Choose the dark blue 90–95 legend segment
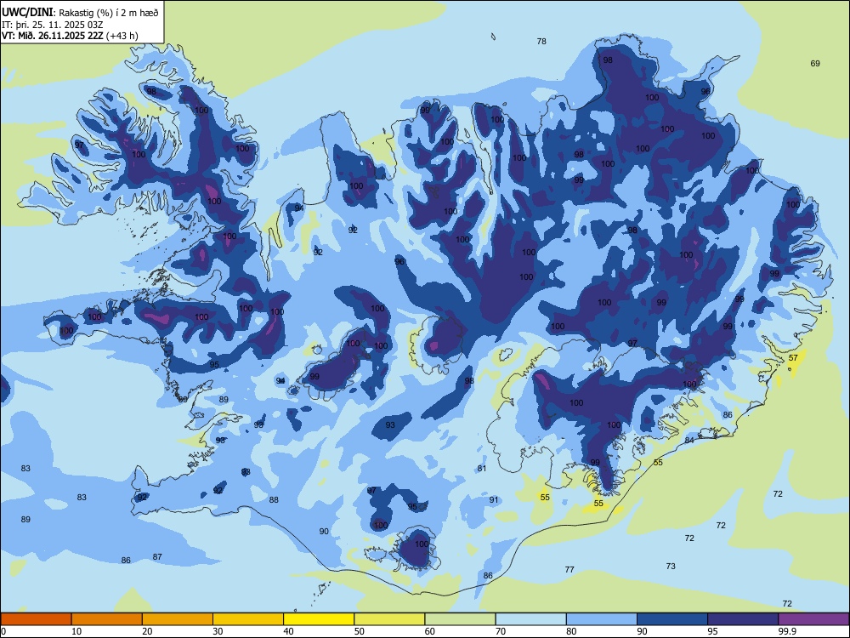The height and width of the screenshot is (638, 850). (x=672, y=619)
